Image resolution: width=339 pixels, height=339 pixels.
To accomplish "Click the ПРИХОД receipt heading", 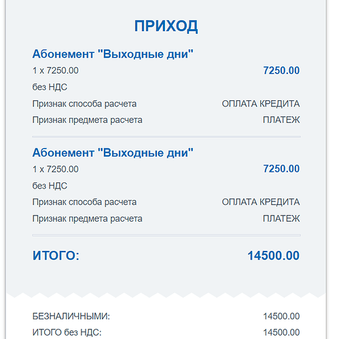I will tap(166, 26).
